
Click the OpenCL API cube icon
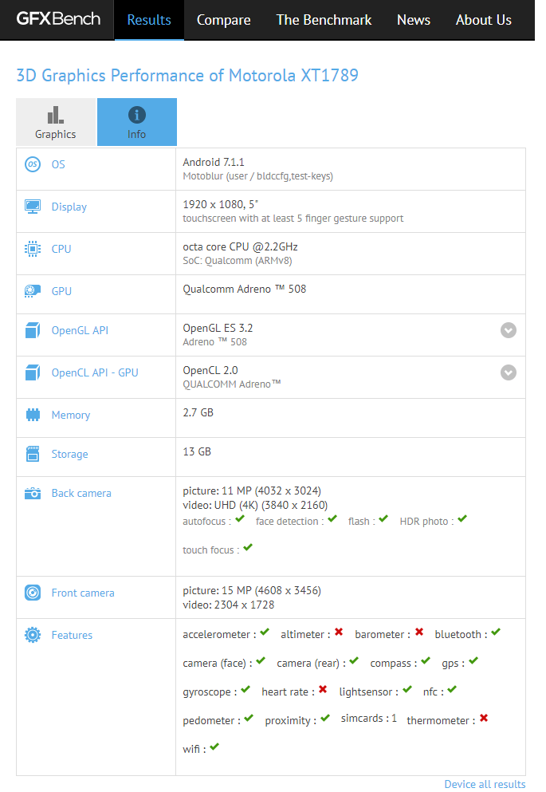coord(33,372)
